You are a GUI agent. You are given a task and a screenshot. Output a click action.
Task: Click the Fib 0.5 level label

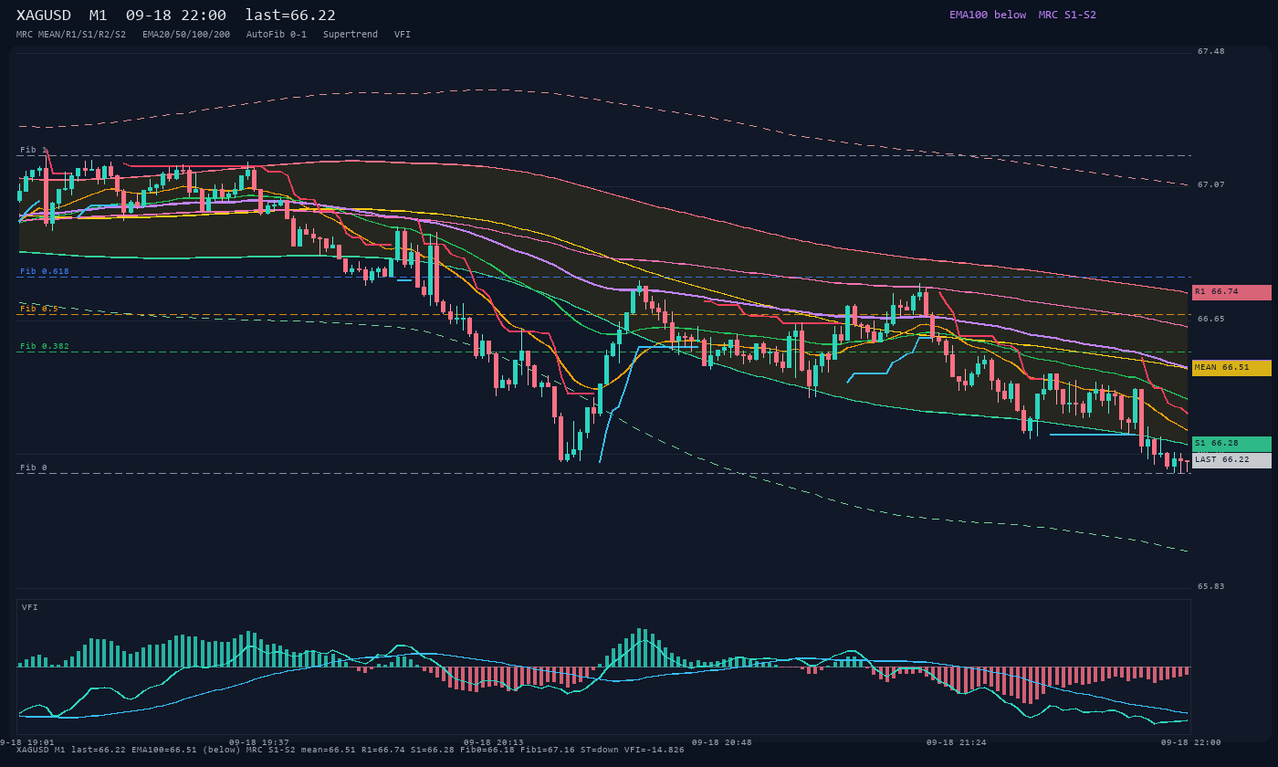pyautogui.click(x=38, y=309)
